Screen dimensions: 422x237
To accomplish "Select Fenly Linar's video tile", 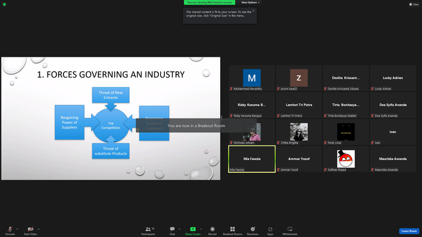I will click(346, 132).
